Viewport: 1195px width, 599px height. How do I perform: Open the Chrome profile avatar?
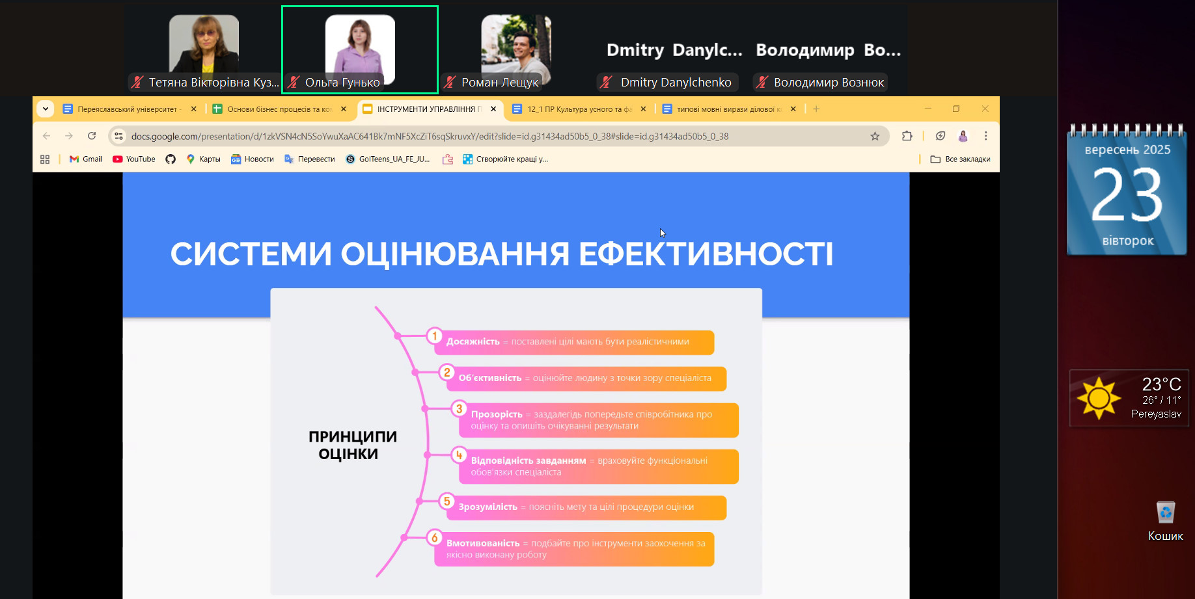[963, 136]
